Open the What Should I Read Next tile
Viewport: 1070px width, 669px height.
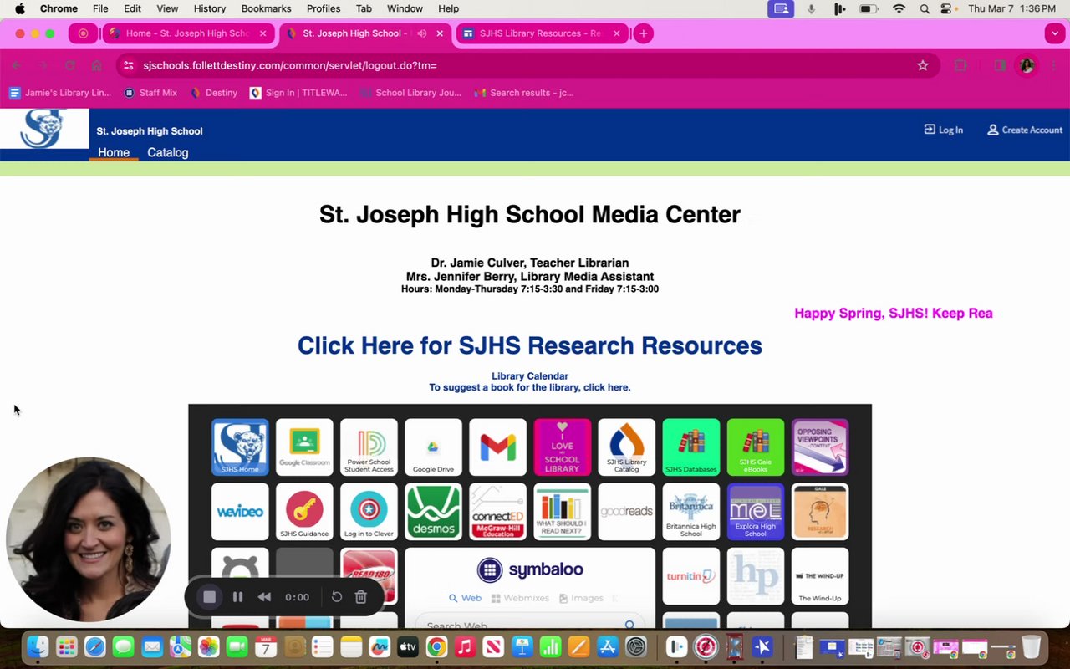tap(562, 512)
